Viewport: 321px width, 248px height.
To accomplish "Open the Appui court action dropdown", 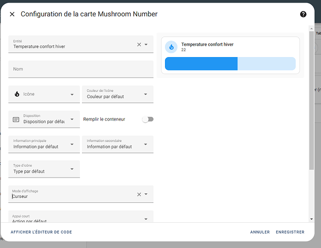I will 81,217.
